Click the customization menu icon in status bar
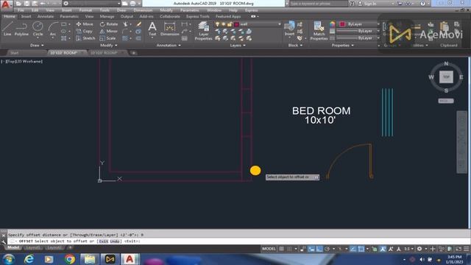The height and width of the screenshot is (265, 471). [466, 249]
